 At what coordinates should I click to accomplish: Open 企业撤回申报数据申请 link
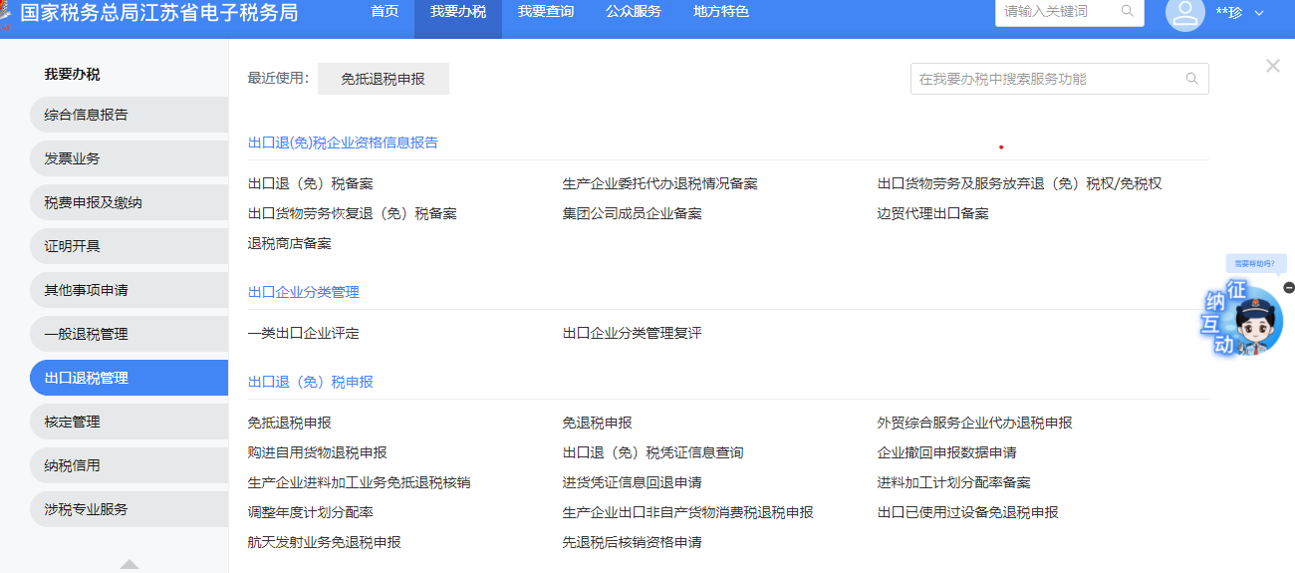[x=946, y=452]
